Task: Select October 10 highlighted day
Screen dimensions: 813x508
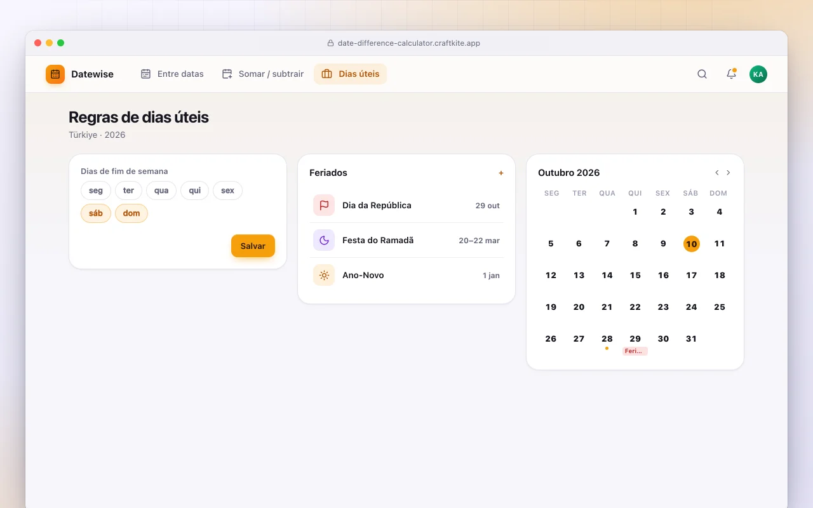Action: [x=691, y=244]
